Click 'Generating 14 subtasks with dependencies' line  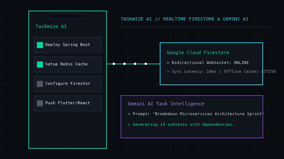coord(181,125)
